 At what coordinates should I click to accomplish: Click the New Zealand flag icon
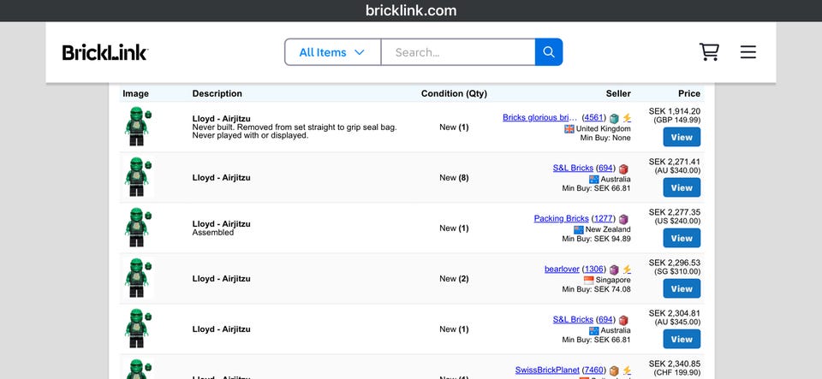tap(579, 230)
